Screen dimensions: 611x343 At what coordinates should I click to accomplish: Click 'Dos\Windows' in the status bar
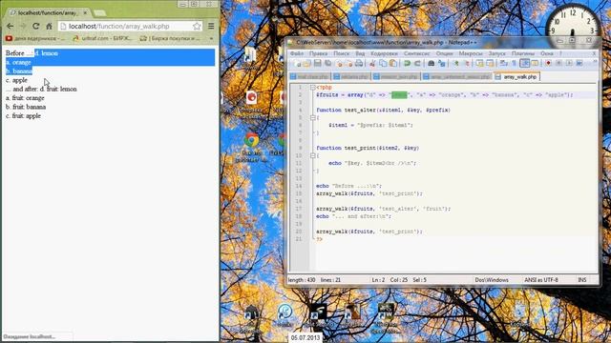(492, 280)
